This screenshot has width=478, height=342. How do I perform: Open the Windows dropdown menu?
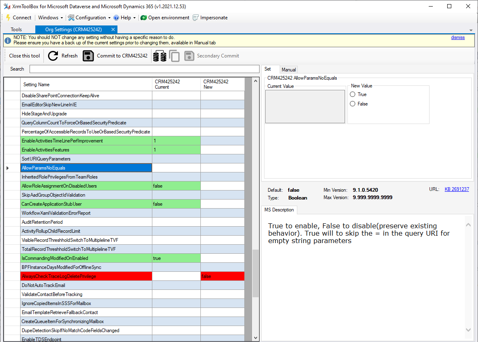point(50,18)
